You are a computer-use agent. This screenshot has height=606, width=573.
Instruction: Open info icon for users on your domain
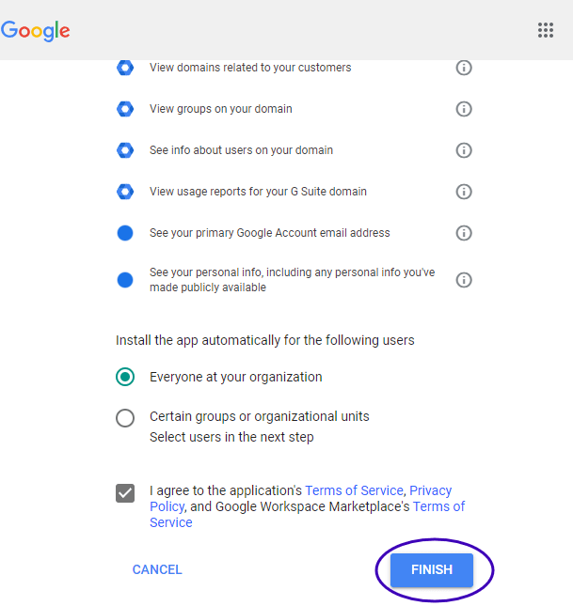tap(463, 150)
